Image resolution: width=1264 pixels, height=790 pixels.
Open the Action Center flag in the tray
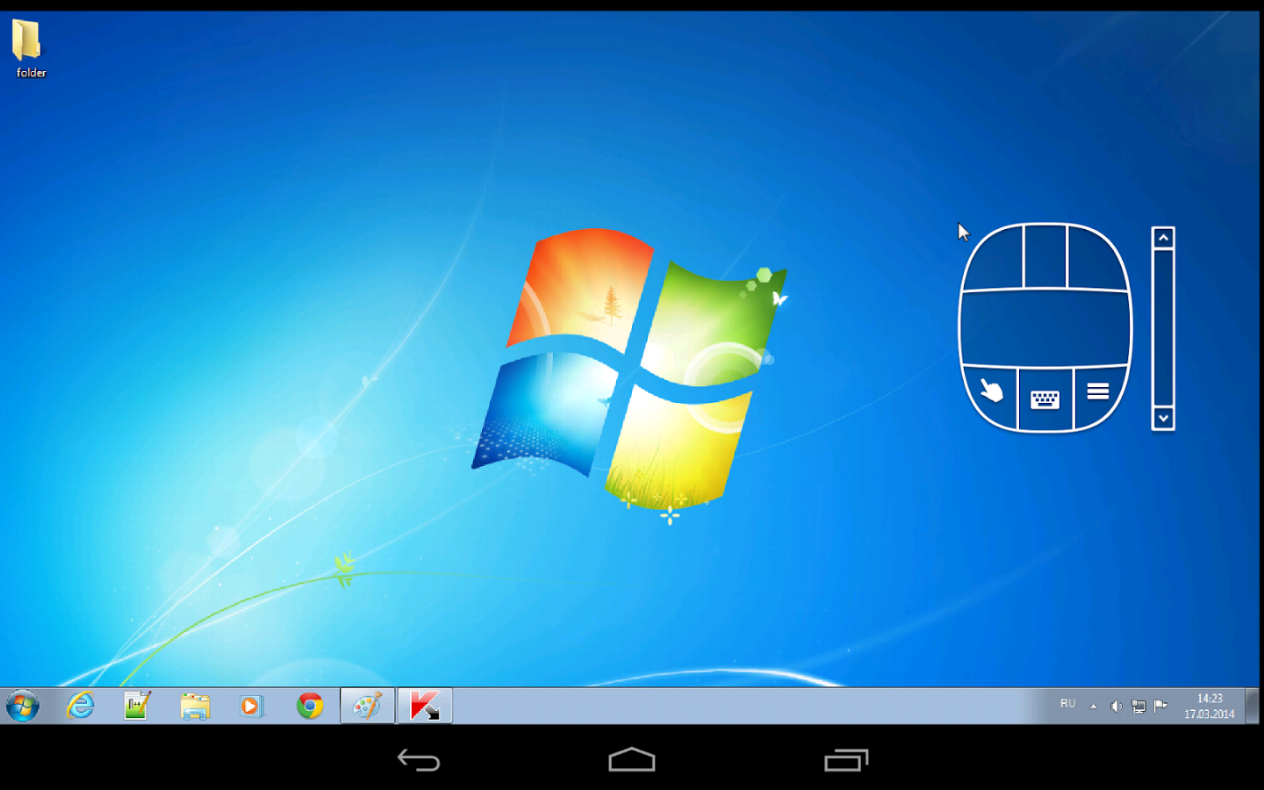click(x=1160, y=705)
